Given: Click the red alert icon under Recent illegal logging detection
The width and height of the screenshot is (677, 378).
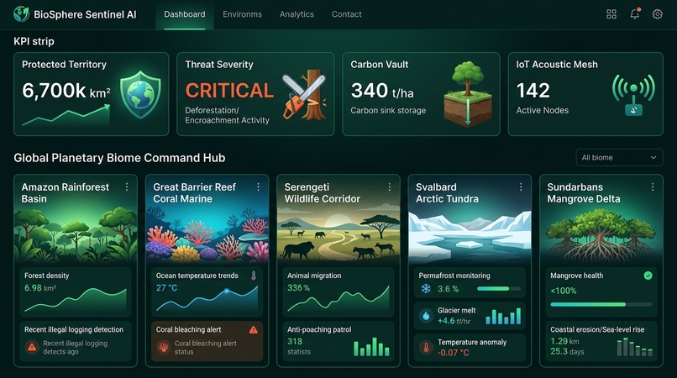Looking at the screenshot, I should 32,347.
